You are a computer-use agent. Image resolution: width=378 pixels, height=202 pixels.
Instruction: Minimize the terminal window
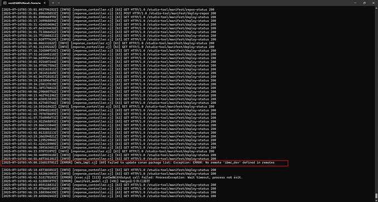pyautogui.click(x=356, y=3)
